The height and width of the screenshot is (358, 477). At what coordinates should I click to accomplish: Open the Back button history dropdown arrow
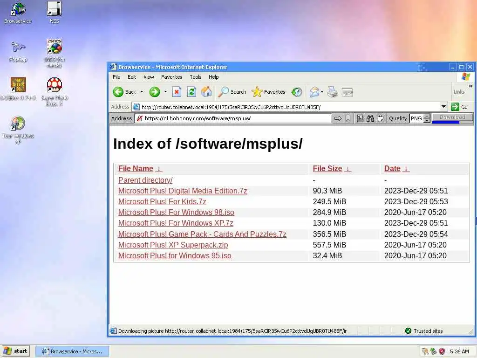point(142,92)
